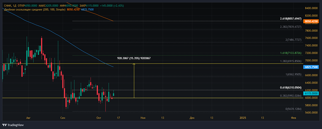Select Fibonacci label 0.618(6210.0504)

coord(290,88)
